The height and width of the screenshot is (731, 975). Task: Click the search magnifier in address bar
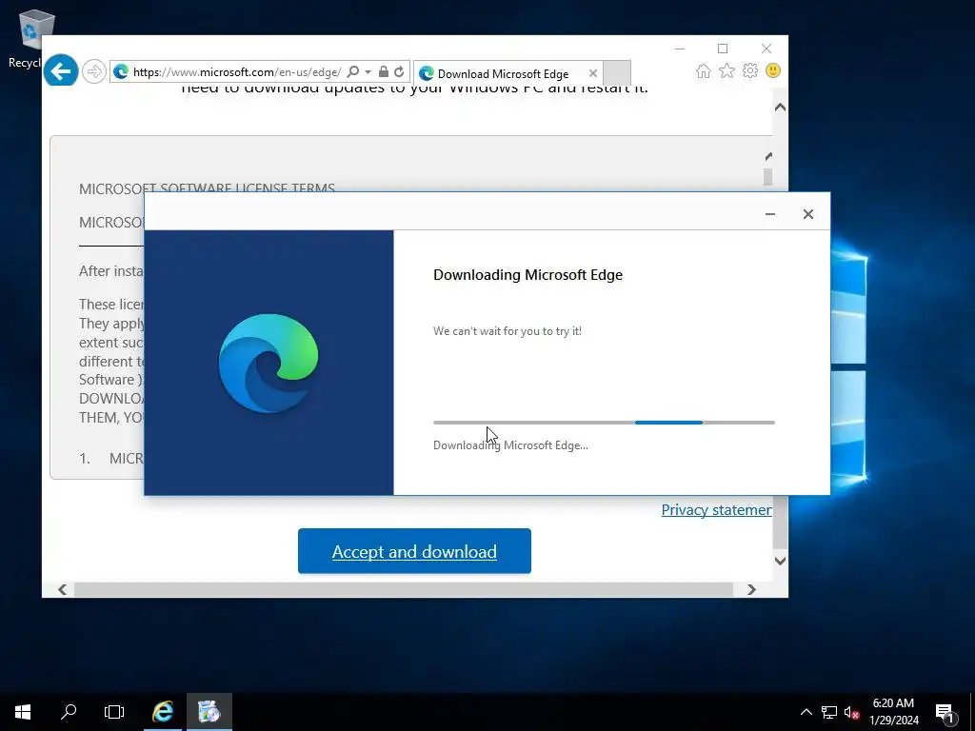coord(352,71)
